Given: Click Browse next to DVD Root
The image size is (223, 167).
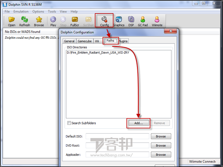Looking at the screenshot, I should [x=161, y=145].
